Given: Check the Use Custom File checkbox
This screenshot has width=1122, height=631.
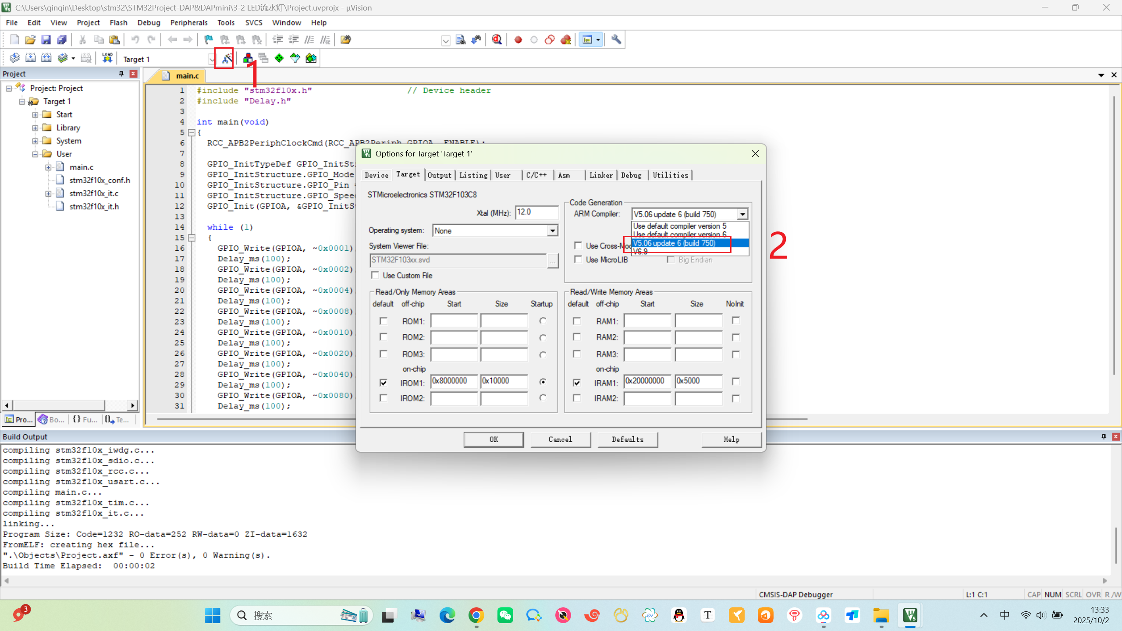Looking at the screenshot, I should click(x=375, y=275).
